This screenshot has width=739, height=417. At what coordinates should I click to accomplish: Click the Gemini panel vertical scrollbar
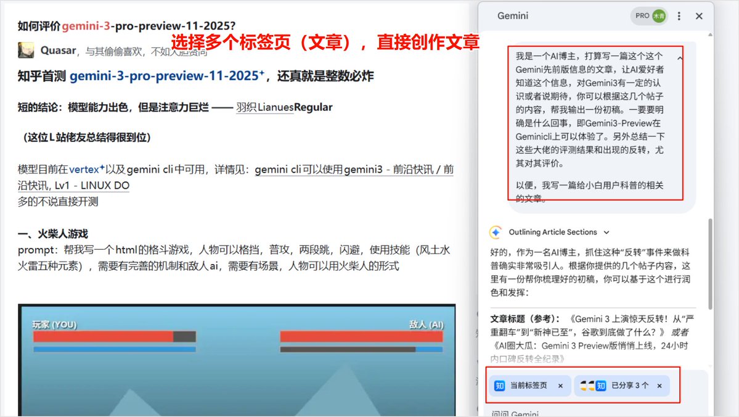coord(710,264)
